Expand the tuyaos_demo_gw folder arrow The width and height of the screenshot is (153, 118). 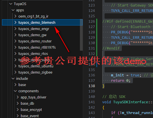[x=15, y=35]
